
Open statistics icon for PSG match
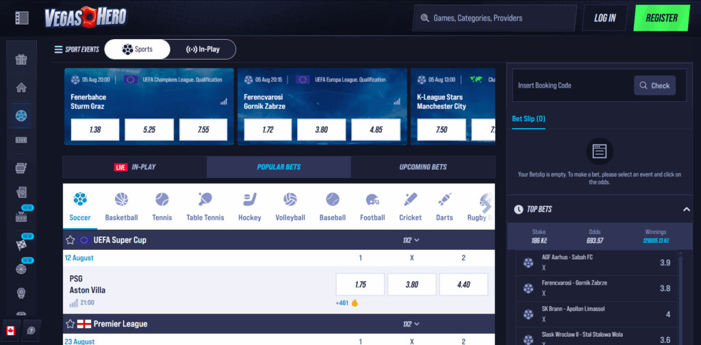pos(74,303)
